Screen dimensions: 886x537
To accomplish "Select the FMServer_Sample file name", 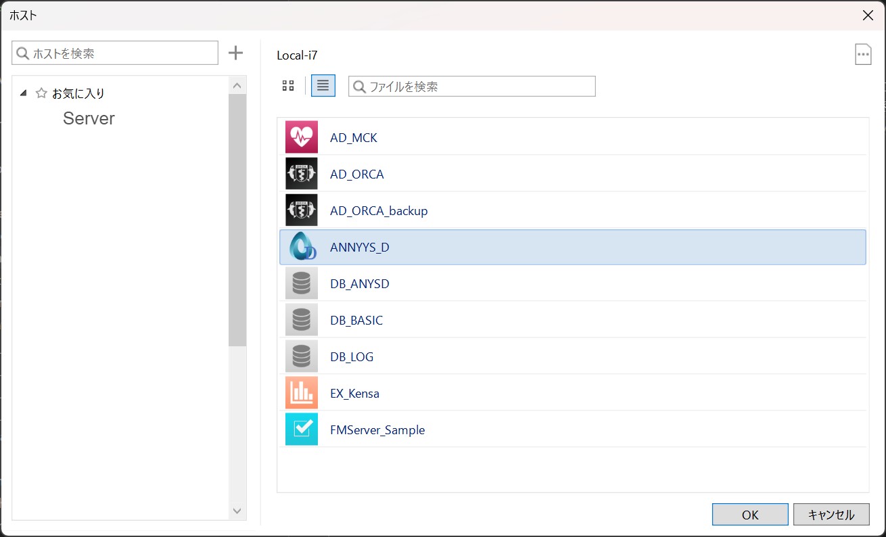I will (x=377, y=430).
